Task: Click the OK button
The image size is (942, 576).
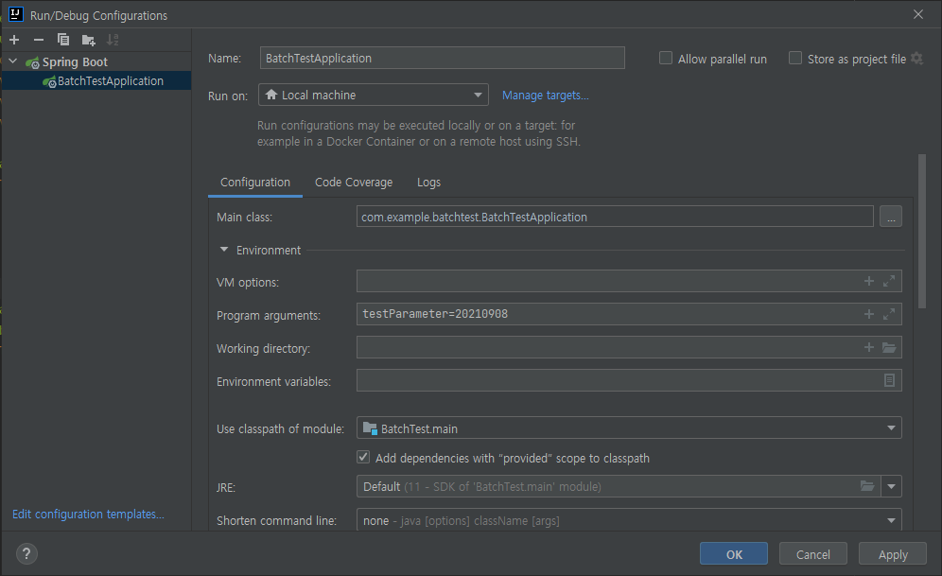Action: (734, 554)
